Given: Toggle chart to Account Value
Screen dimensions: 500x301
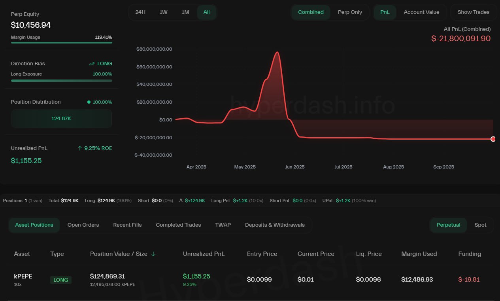Looking at the screenshot, I should click(421, 12).
